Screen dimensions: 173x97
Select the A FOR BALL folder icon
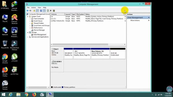click(5, 5)
